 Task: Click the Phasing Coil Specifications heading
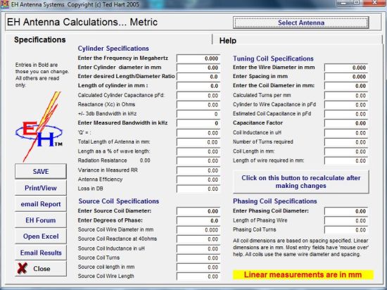pyautogui.click(x=275, y=201)
